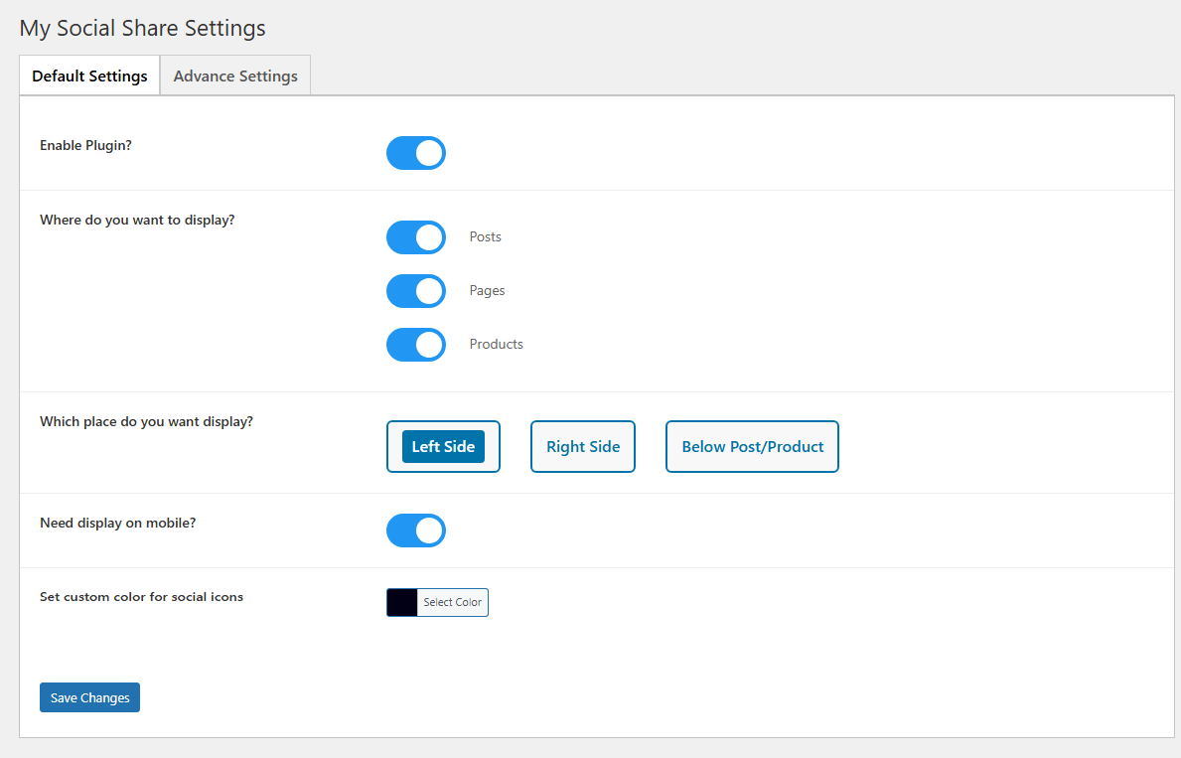Disable display on Posts toggle

pos(416,237)
